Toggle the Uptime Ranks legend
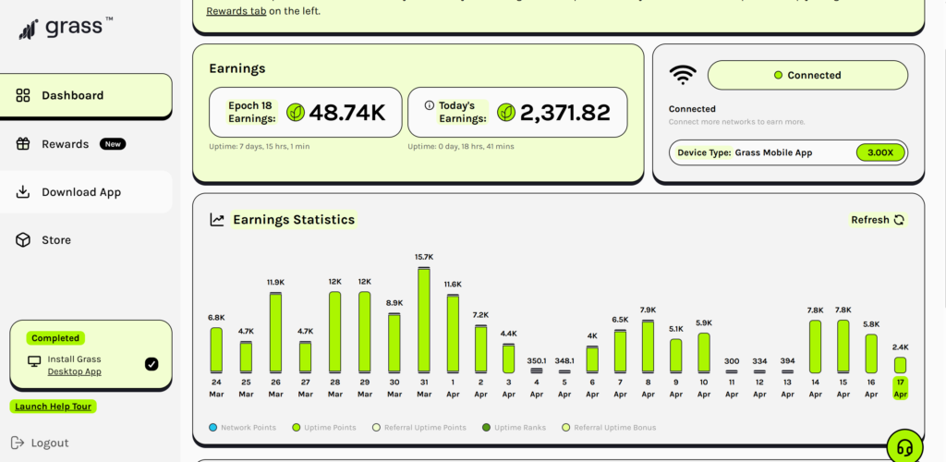 (514, 428)
